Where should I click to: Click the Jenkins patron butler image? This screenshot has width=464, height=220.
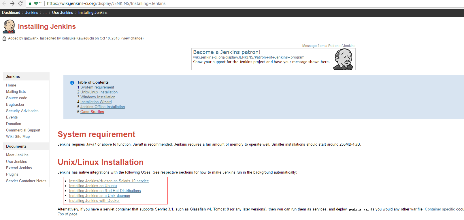coord(343,59)
